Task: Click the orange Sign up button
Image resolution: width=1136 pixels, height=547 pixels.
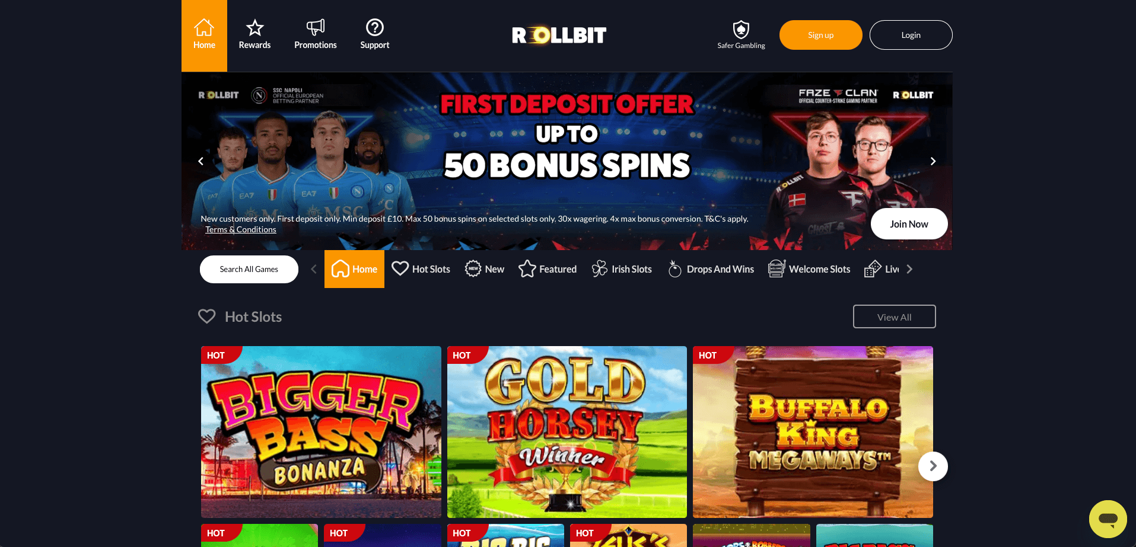Action: pos(820,35)
